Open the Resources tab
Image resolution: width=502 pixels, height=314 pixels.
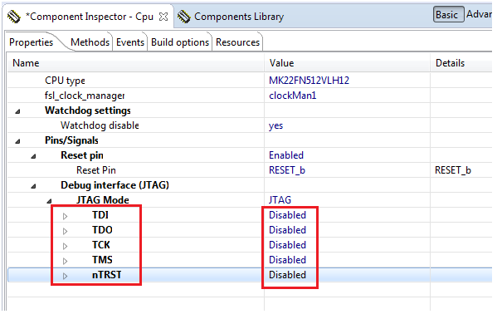coord(237,42)
